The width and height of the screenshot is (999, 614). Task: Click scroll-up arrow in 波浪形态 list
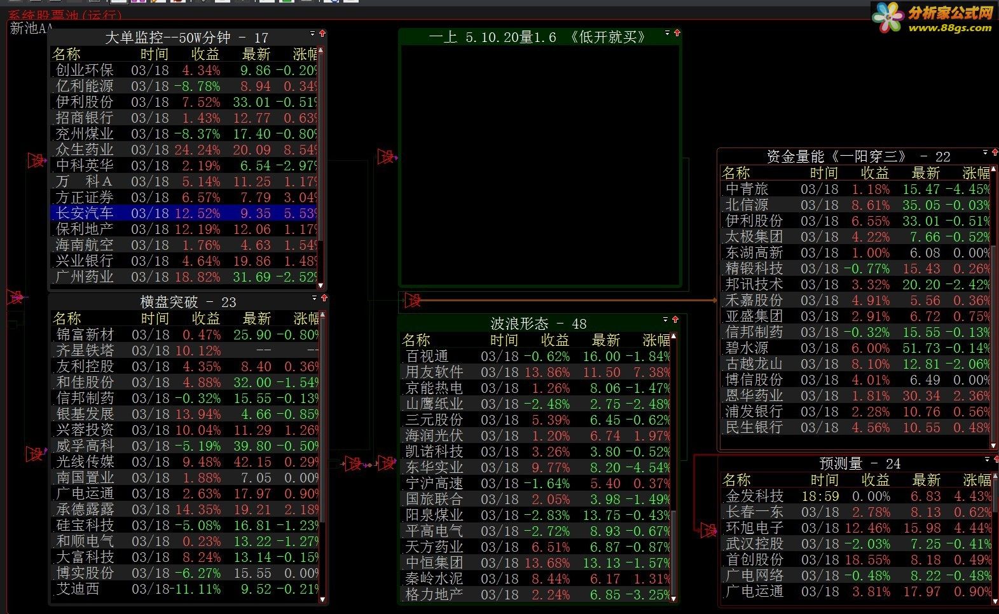(673, 336)
